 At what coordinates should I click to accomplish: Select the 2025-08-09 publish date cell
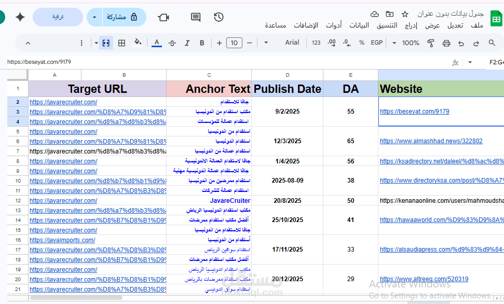click(x=288, y=181)
